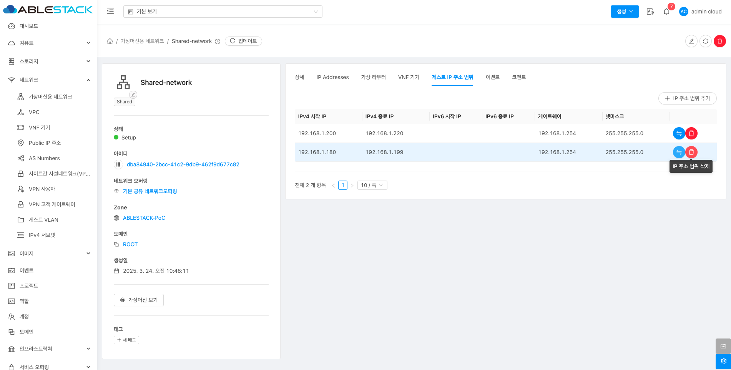This screenshot has height=370, width=731.
Task: Expand the 컴퓨트 sidebar menu
Action: coord(49,43)
